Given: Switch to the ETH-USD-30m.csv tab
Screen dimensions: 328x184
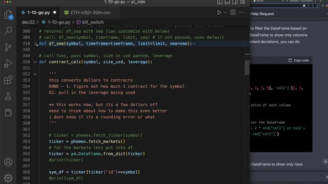Looking at the screenshot, I should pyautogui.click(x=90, y=12).
